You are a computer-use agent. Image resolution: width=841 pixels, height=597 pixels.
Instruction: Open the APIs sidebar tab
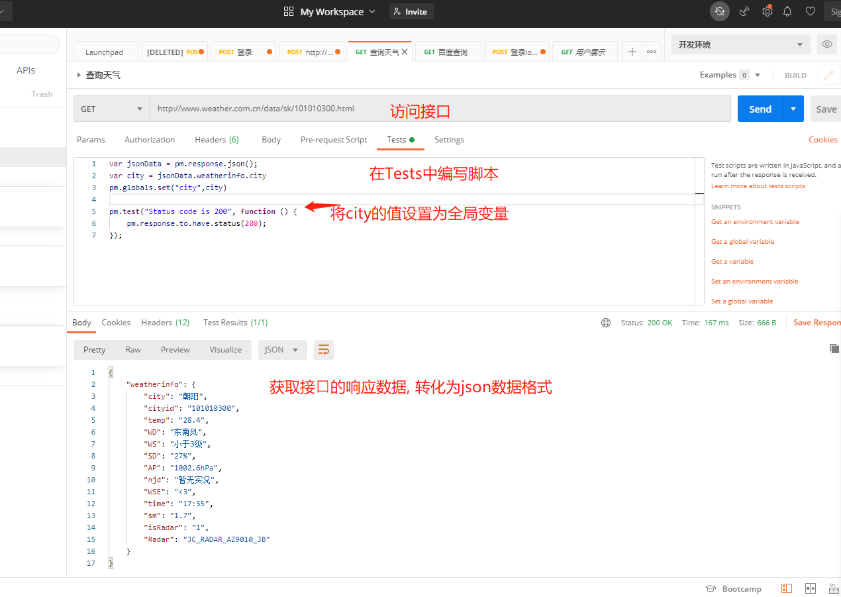(26, 70)
